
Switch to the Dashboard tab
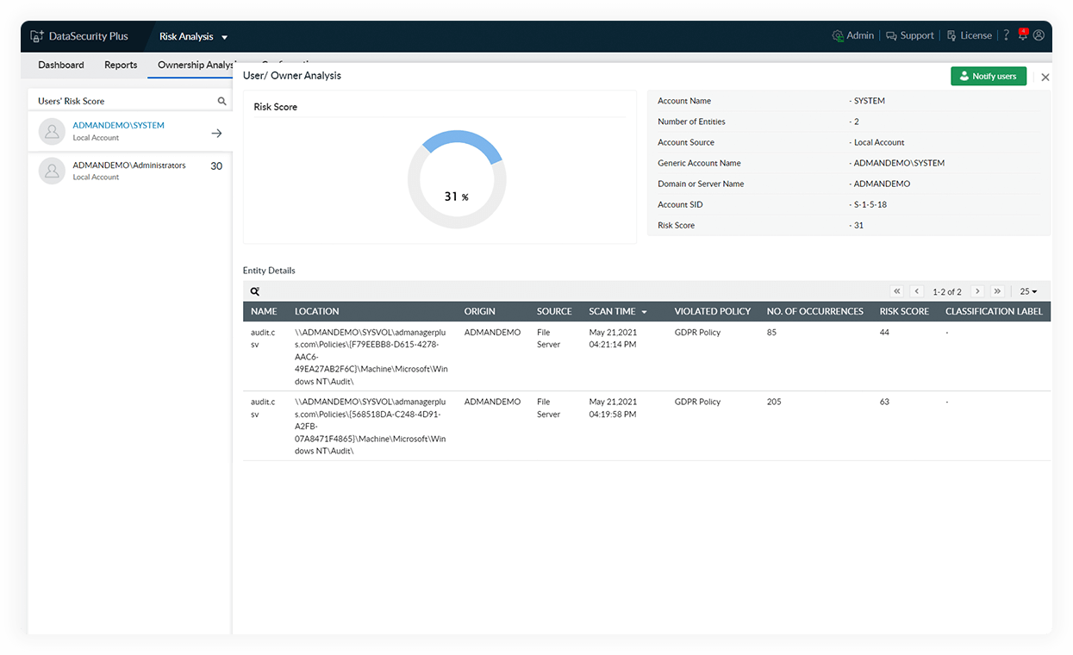point(61,65)
